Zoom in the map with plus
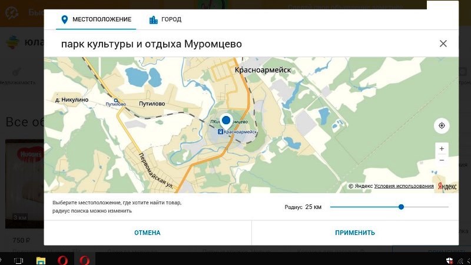 click(x=442, y=149)
